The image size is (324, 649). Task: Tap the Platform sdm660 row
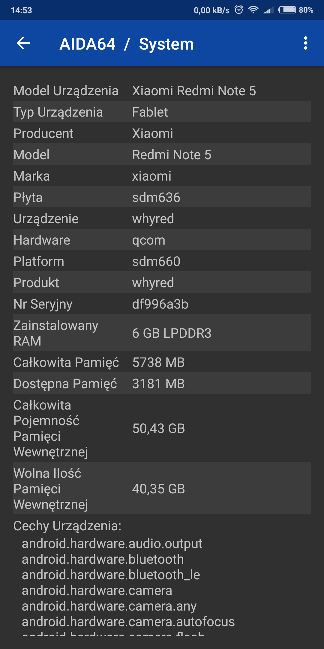(x=162, y=261)
